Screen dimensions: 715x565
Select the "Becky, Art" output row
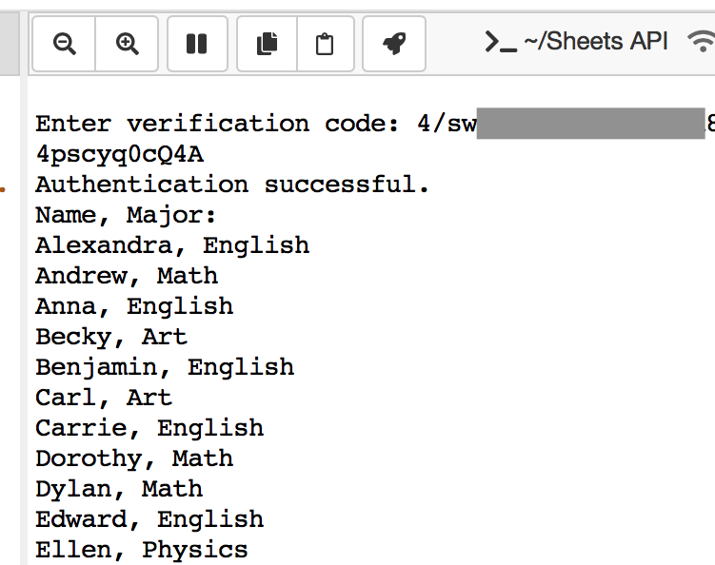pyautogui.click(x=111, y=337)
